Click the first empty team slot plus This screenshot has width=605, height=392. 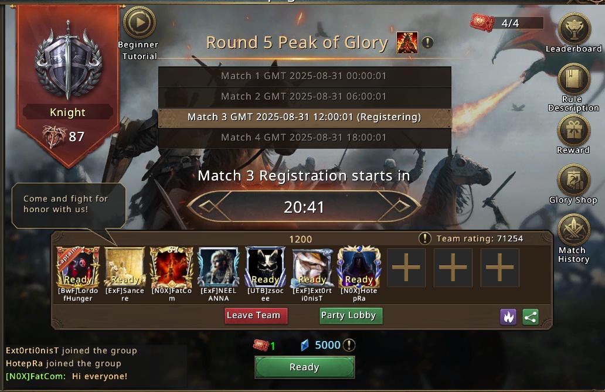(x=406, y=267)
